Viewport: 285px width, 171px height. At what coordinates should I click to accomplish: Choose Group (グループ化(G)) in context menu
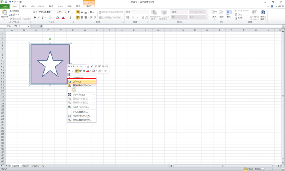(82, 95)
